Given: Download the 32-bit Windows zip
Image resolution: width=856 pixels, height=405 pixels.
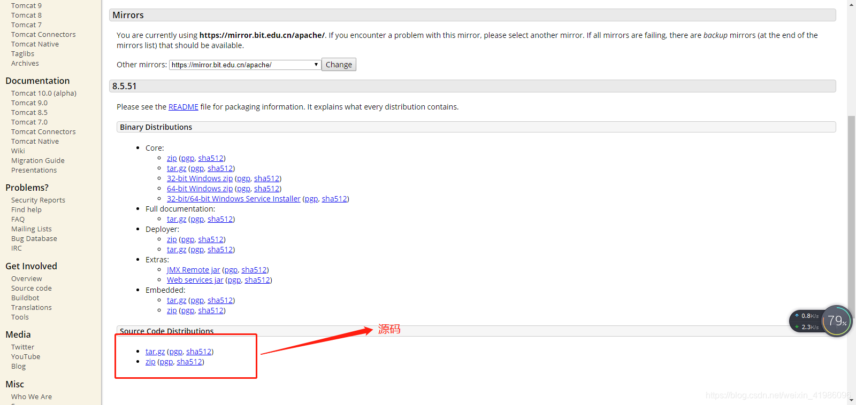Looking at the screenshot, I should point(200,178).
